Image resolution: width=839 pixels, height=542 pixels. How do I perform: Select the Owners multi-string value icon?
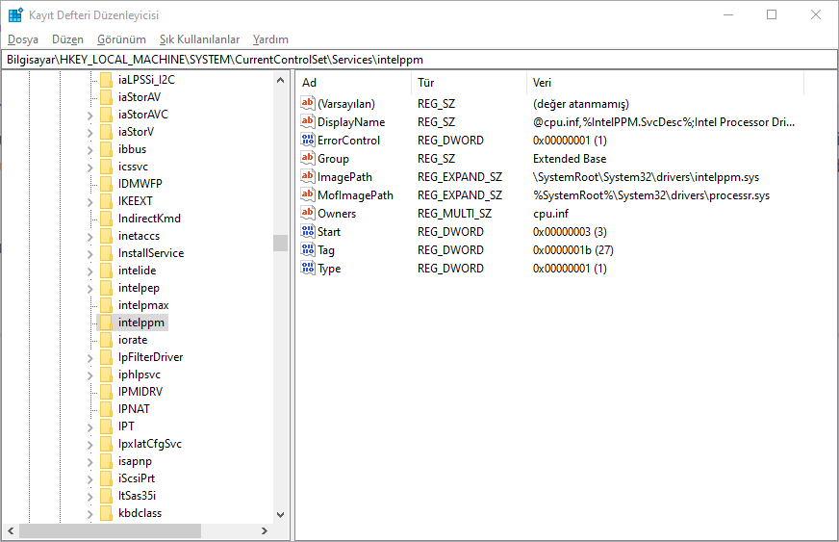[x=308, y=213]
